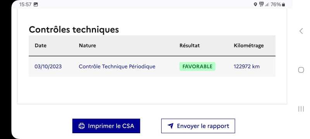Click the Imprimer le CSA button
Image resolution: width=310 pixels, height=139 pixels.
tap(106, 126)
